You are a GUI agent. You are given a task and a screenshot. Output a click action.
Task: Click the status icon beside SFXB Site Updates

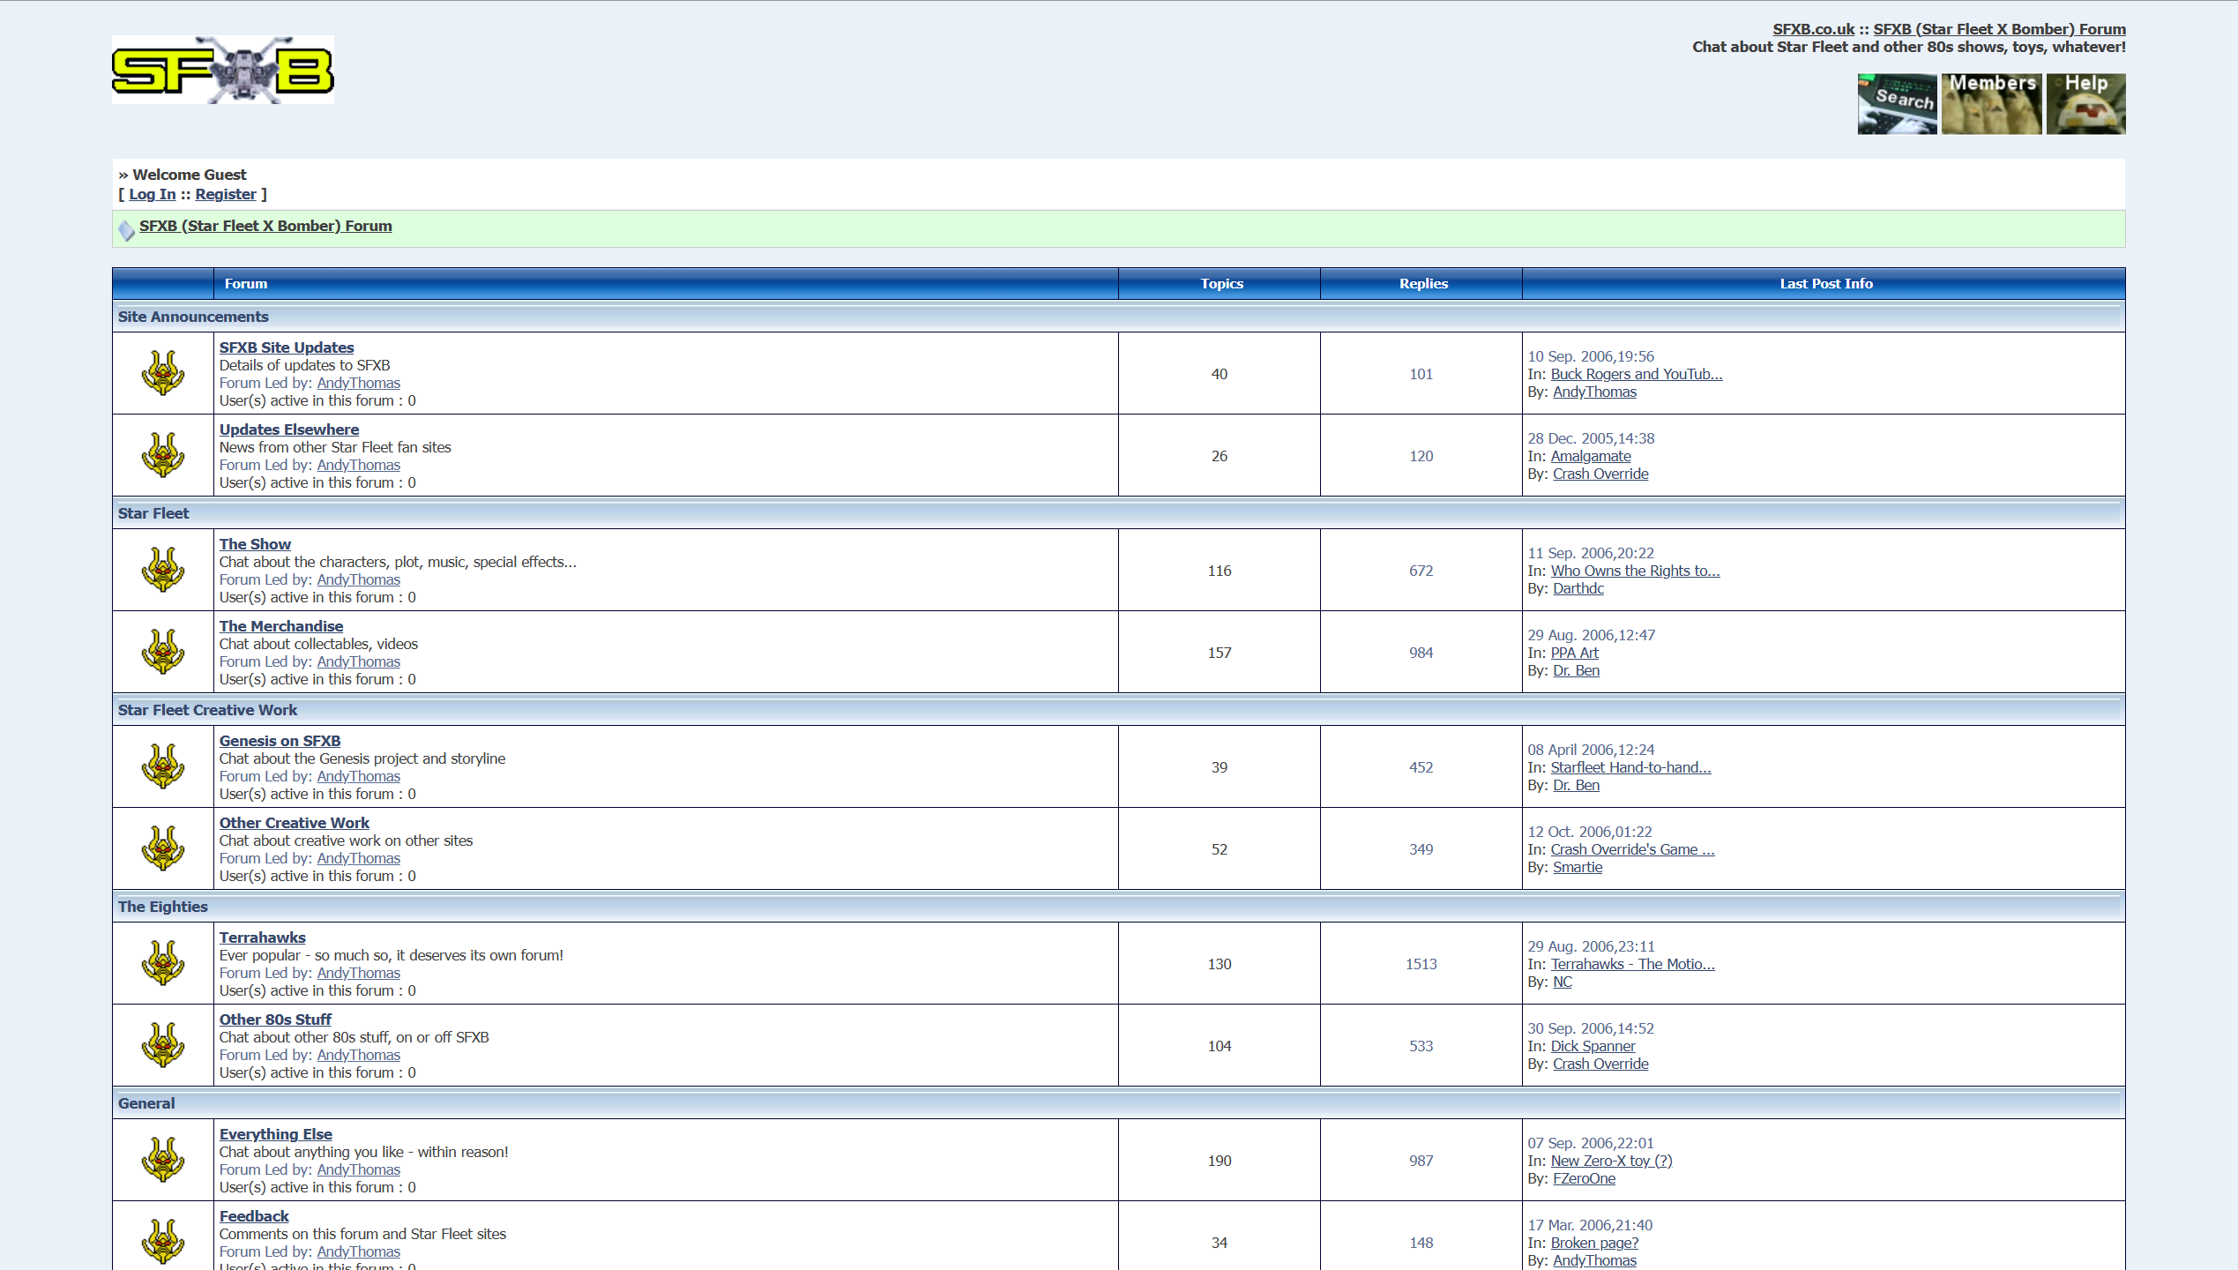(163, 373)
